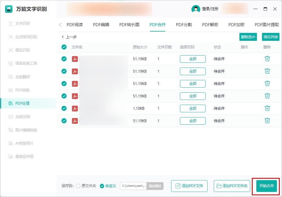Delete the fourth file with trash icon

pyautogui.click(x=267, y=96)
